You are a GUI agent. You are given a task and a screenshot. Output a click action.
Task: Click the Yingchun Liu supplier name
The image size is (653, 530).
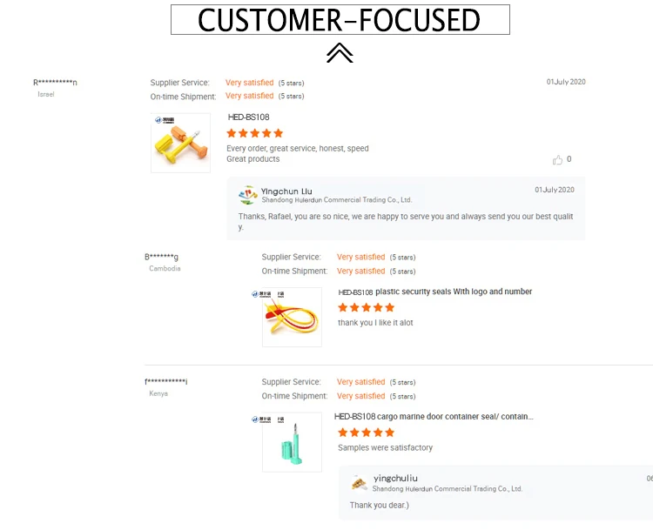286,191
